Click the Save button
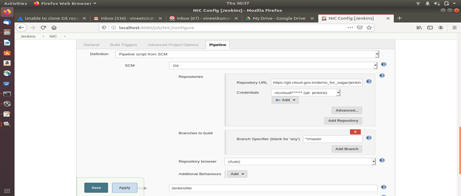The height and width of the screenshot is (196, 461). click(x=96, y=188)
